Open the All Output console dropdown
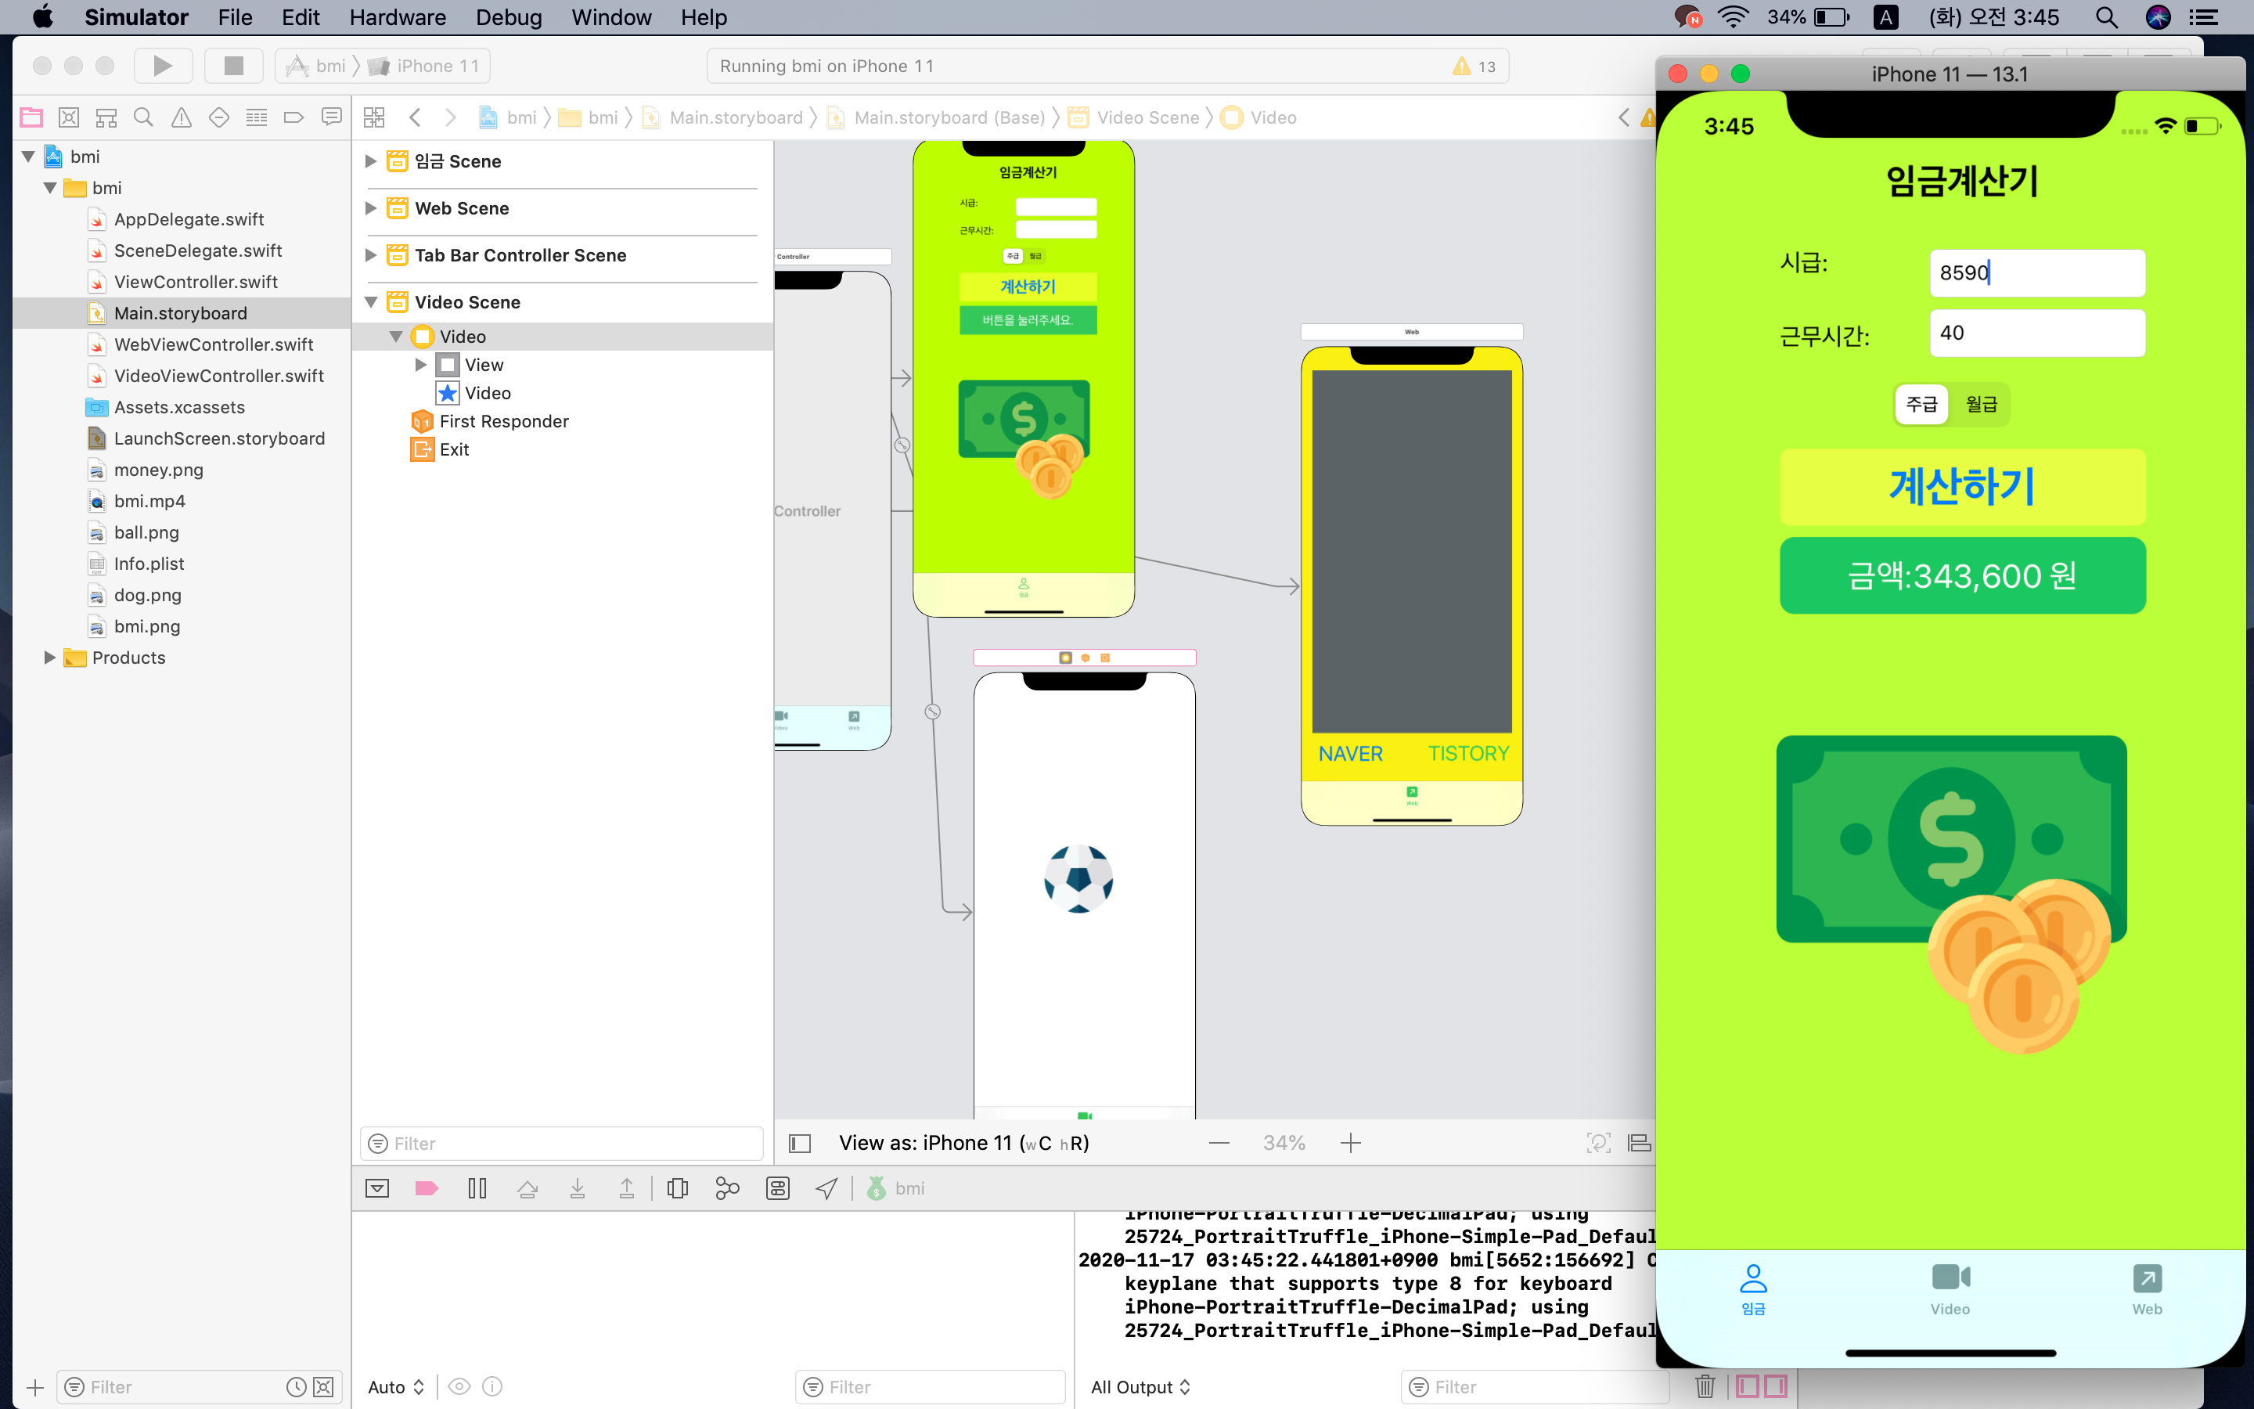 click(x=1140, y=1388)
